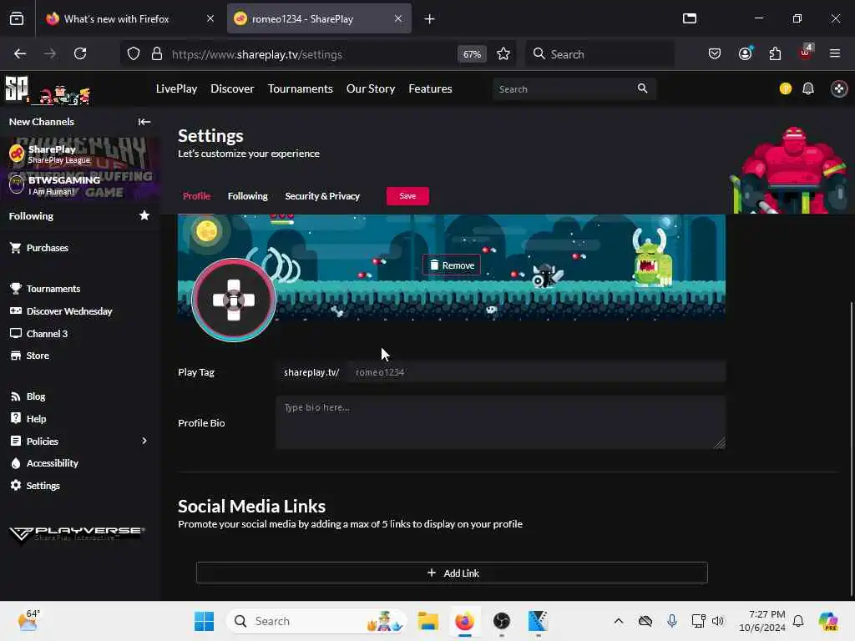Open a new Firefox tab
Screen dimensions: 855x641
(429, 19)
